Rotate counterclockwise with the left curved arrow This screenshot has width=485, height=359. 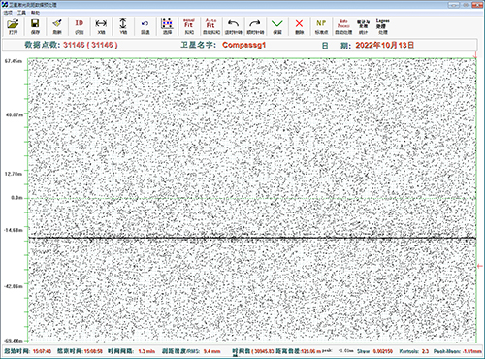(x=233, y=26)
